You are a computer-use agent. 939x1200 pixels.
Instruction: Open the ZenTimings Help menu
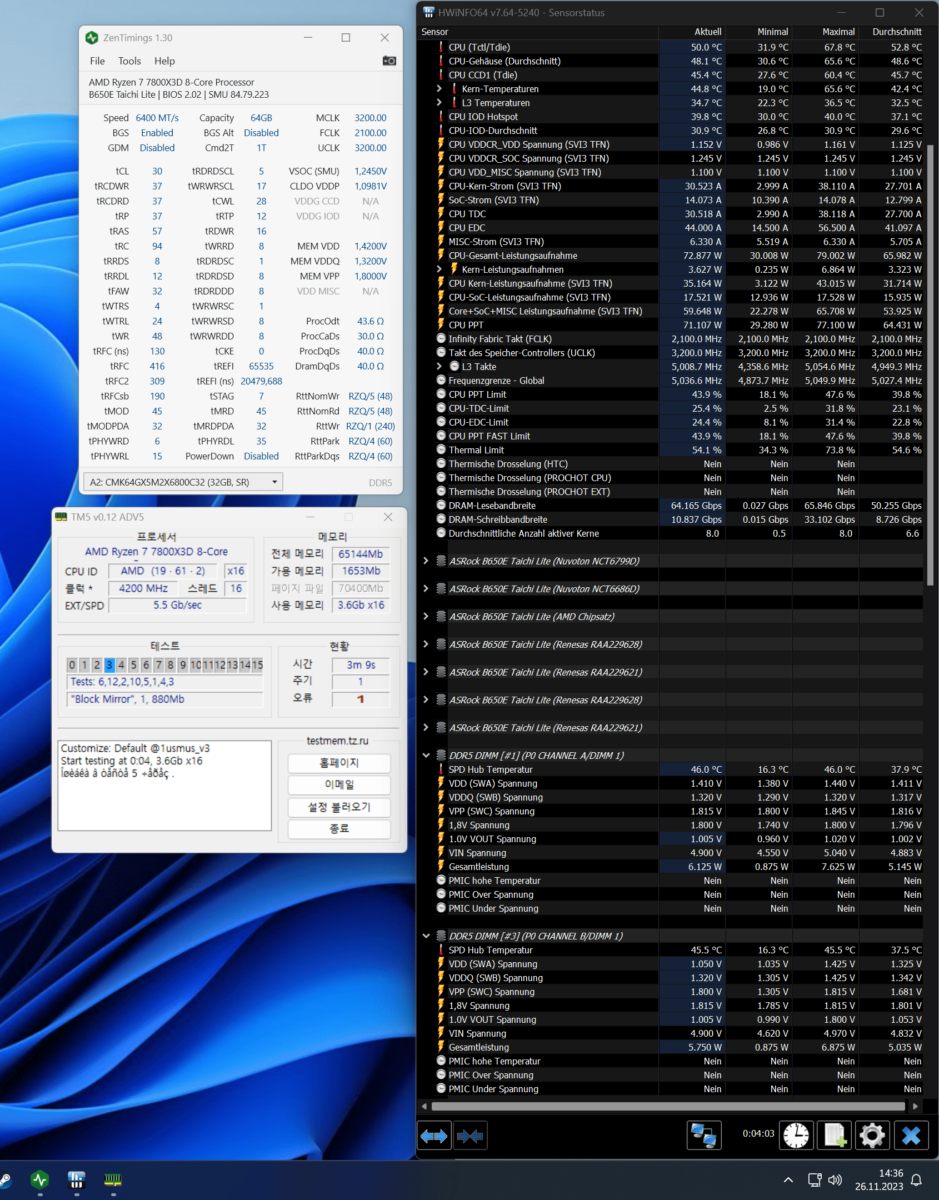164,61
